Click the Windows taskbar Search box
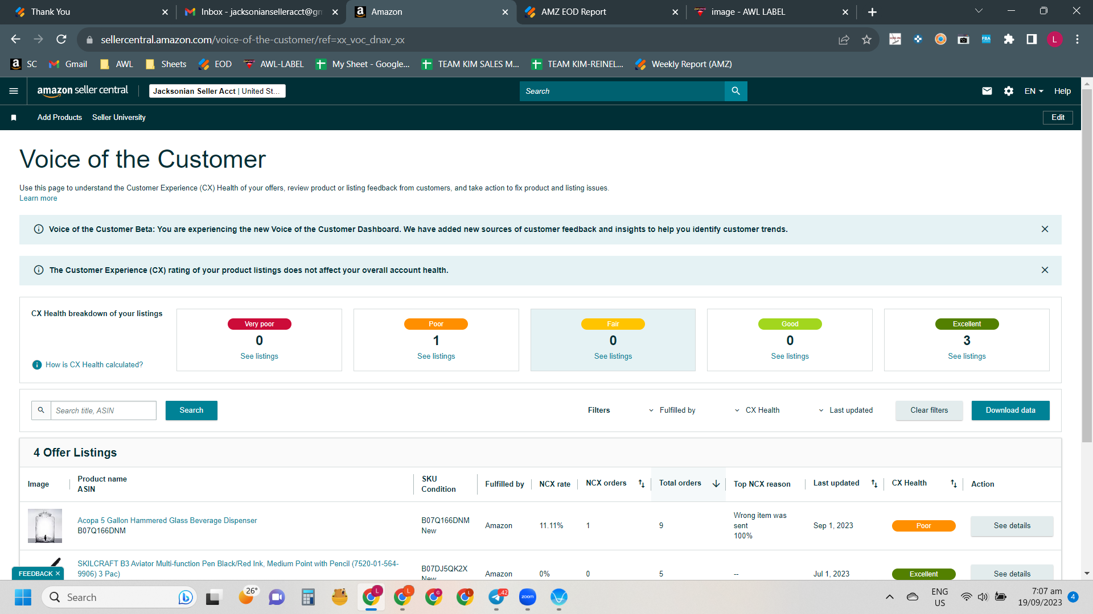The height and width of the screenshot is (614, 1093). coord(120,597)
